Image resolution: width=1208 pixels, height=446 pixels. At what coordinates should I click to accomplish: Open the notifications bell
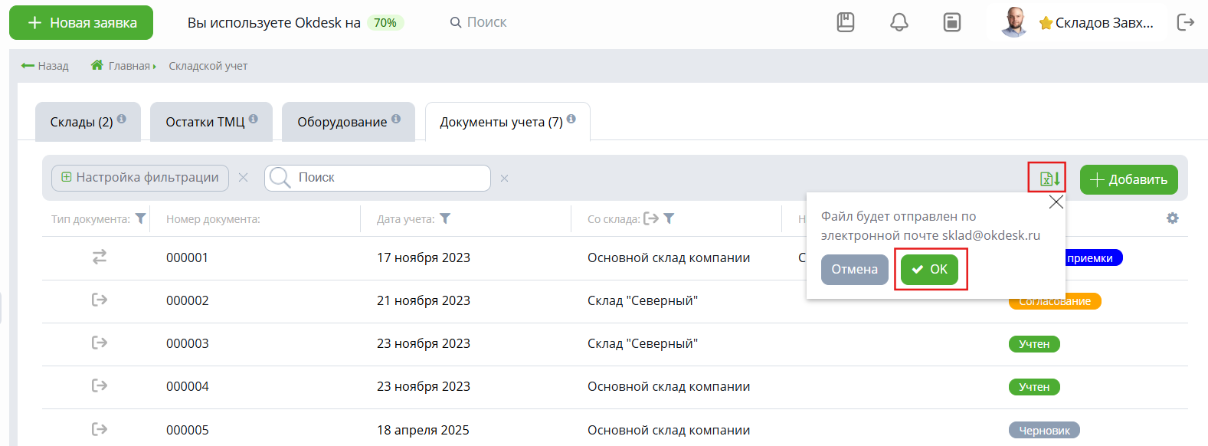899,22
